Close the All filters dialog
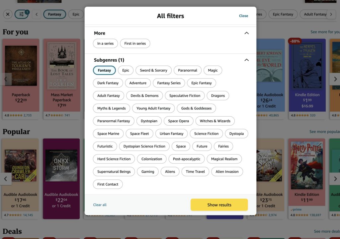 point(243,16)
